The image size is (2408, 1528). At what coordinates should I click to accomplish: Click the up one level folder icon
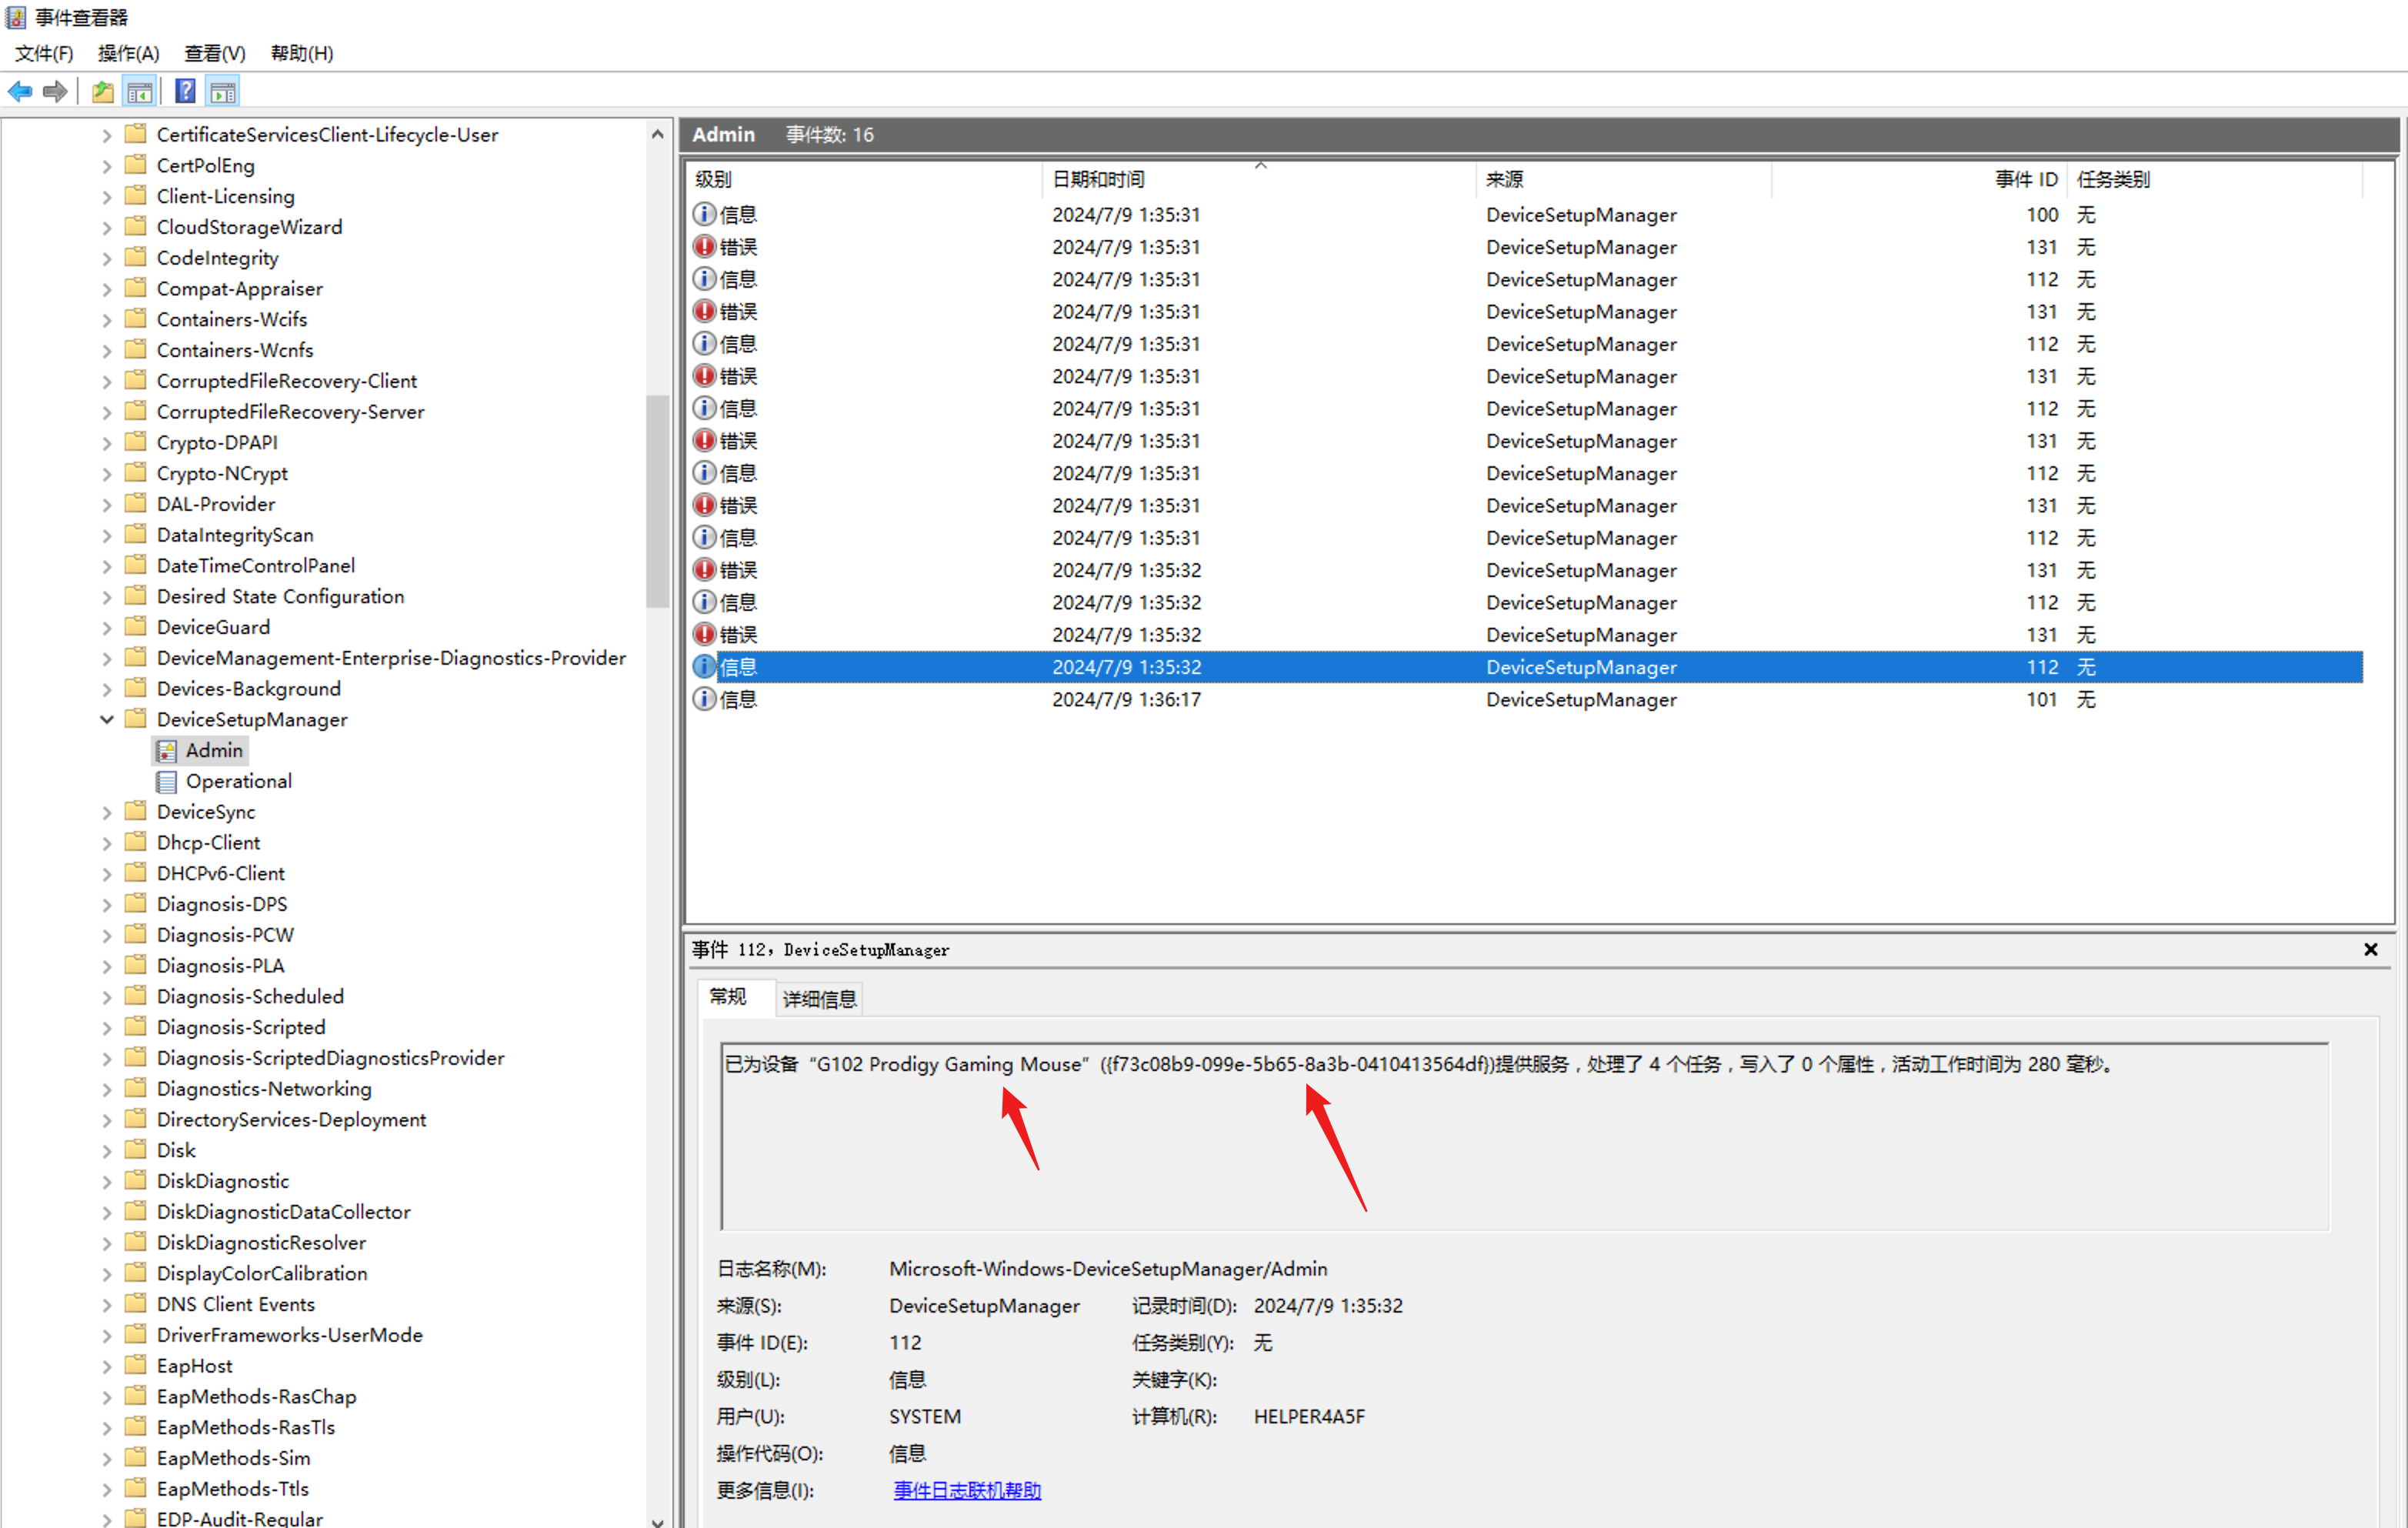pyautogui.click(x=102, y=92)
